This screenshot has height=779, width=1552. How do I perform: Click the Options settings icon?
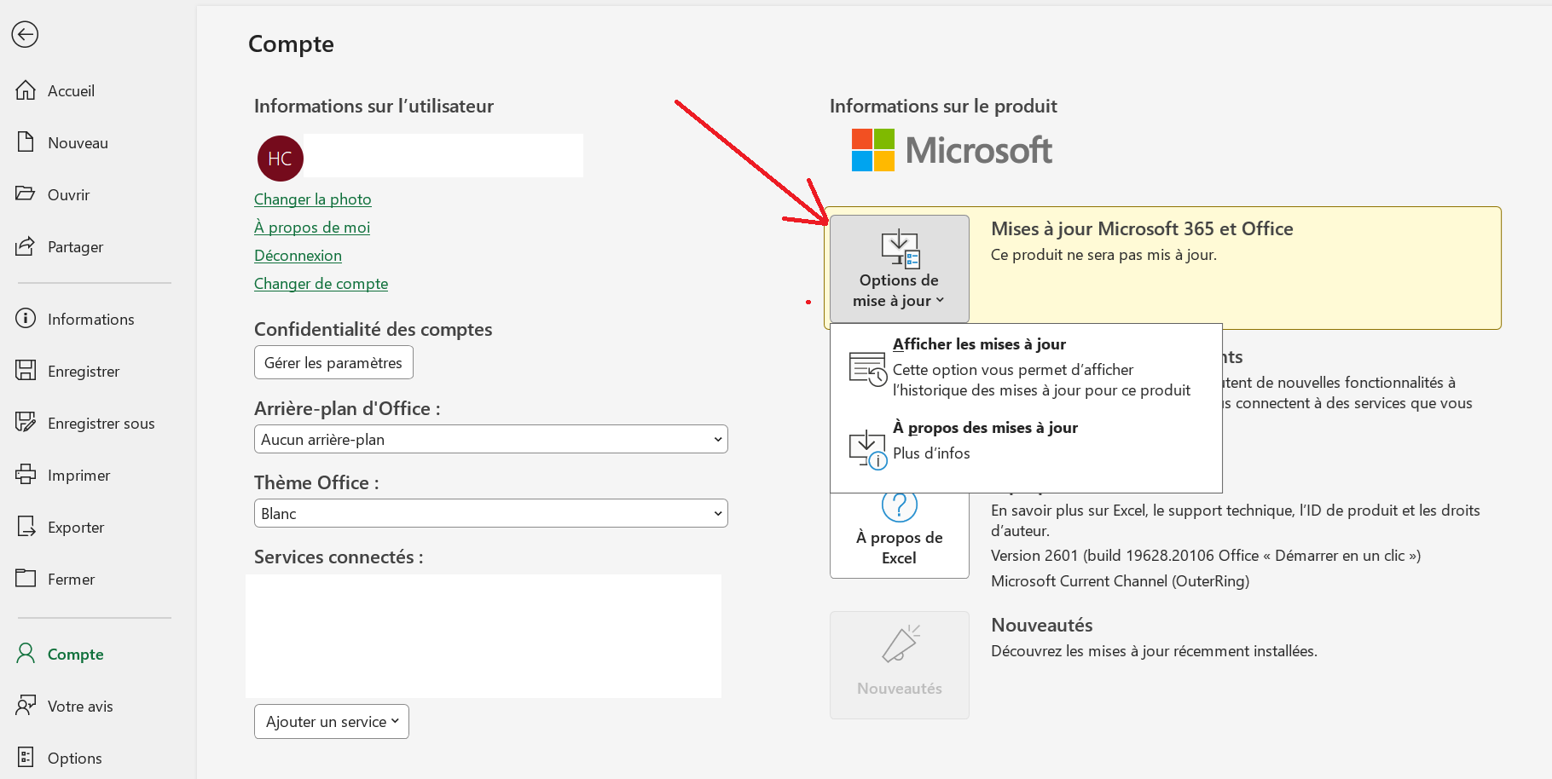(x=26, y=758)
